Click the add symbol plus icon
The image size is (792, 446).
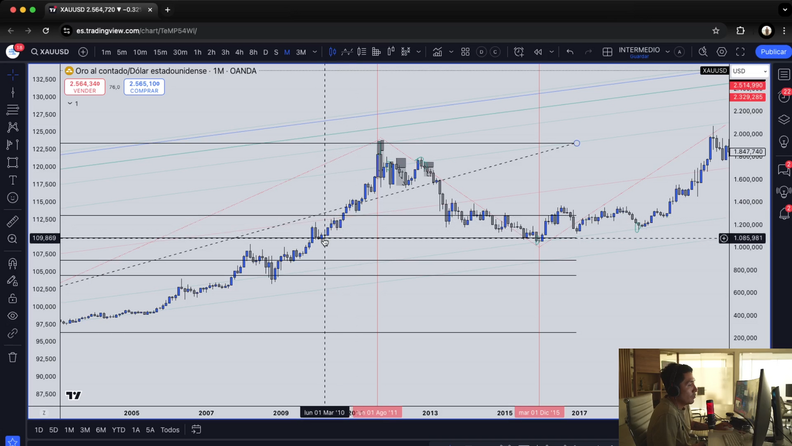click(x=83, y=52)
